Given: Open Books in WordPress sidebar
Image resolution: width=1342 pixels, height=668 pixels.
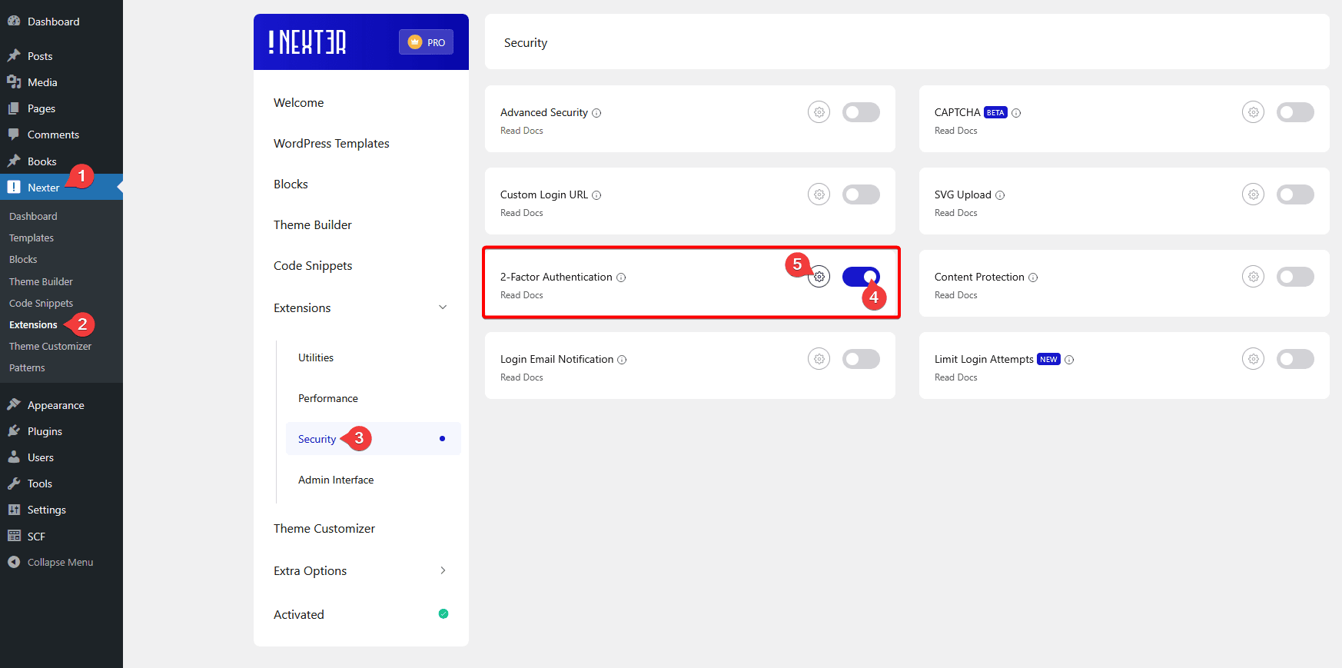Looking at the screenshot, I should point(42,161).
